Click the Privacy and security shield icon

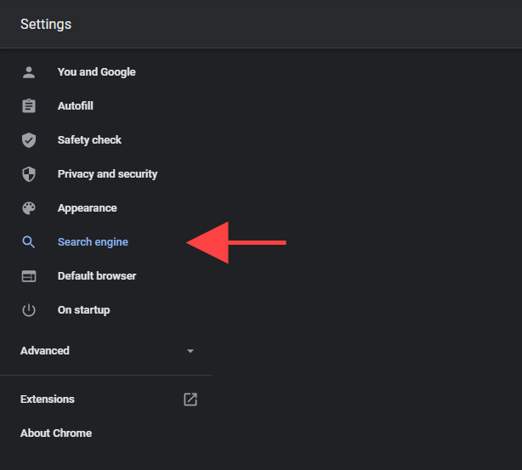click(29, 174)
